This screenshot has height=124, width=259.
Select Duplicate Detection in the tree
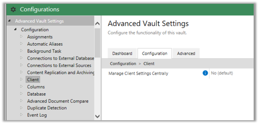point(47,108)
